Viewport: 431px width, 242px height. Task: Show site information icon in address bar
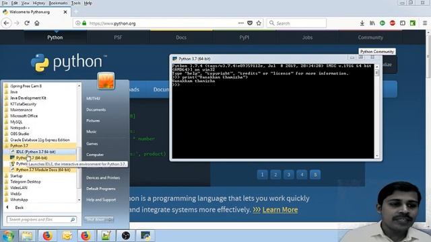pyautogui.click(x=78, y=23)
